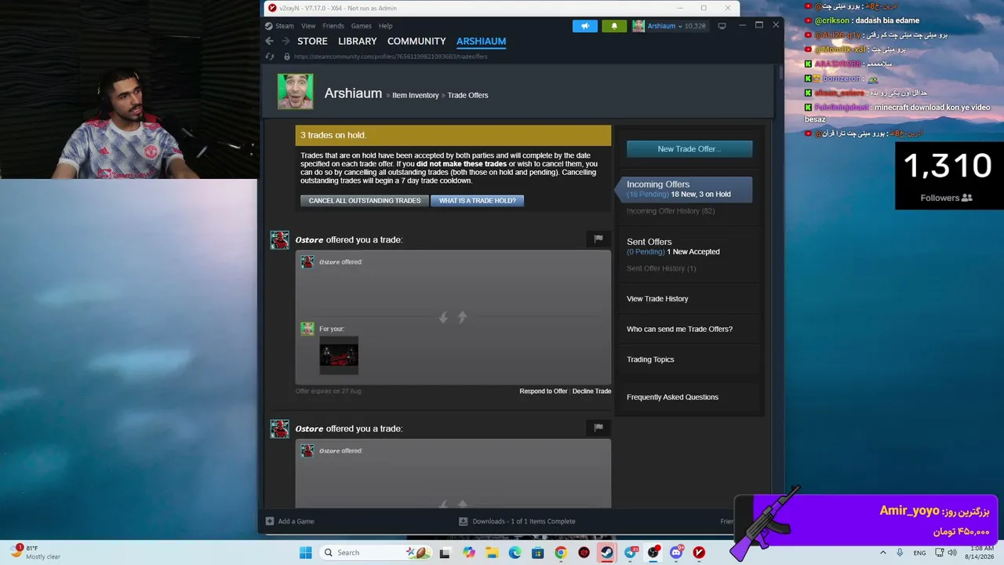
Task: Start a New Trade Offer
Action: click(689, 148)
